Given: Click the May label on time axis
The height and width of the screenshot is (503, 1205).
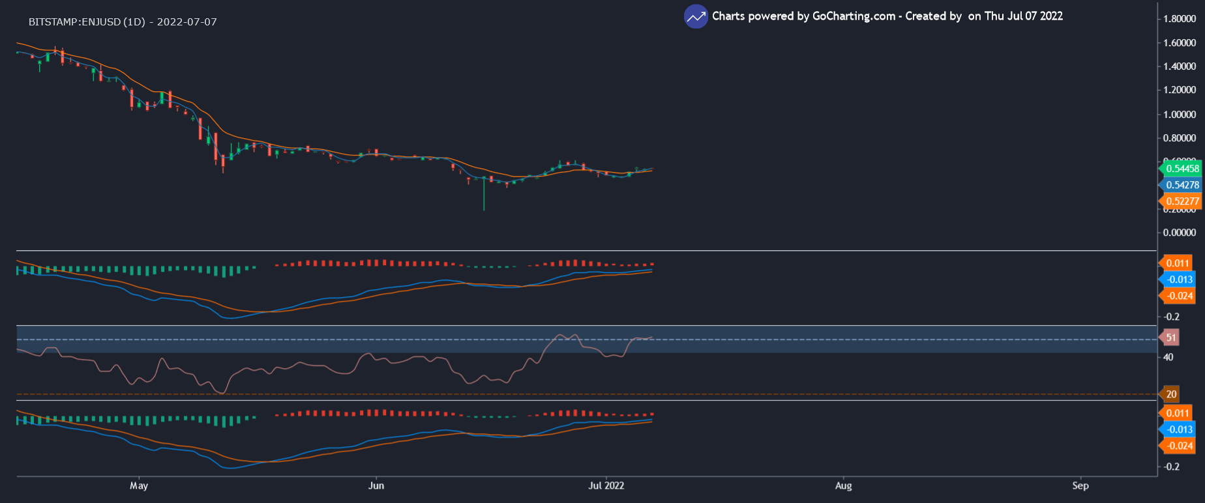Looking at the screenshot, I should 139,485.
